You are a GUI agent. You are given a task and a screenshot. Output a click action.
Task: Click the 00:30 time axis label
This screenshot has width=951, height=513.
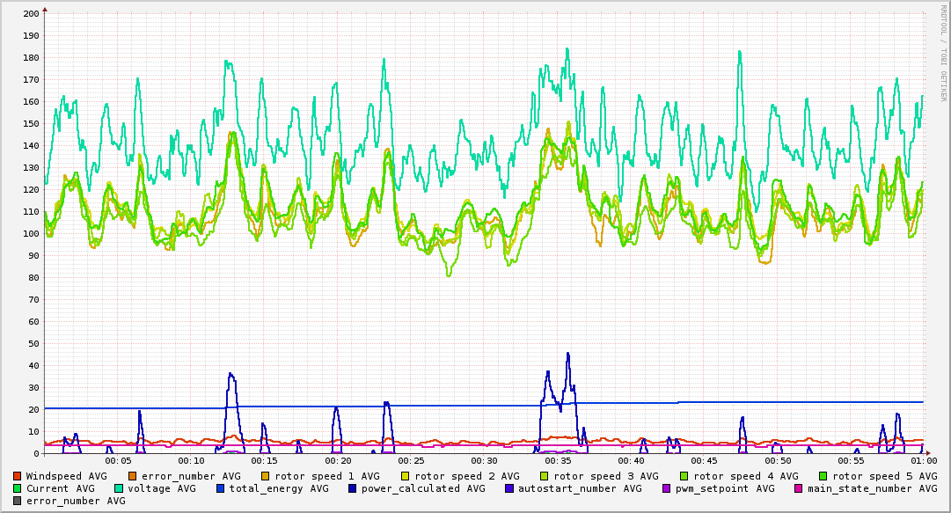[x=485, y=461]
